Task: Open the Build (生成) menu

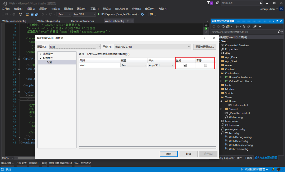Action: coord(56,9)
